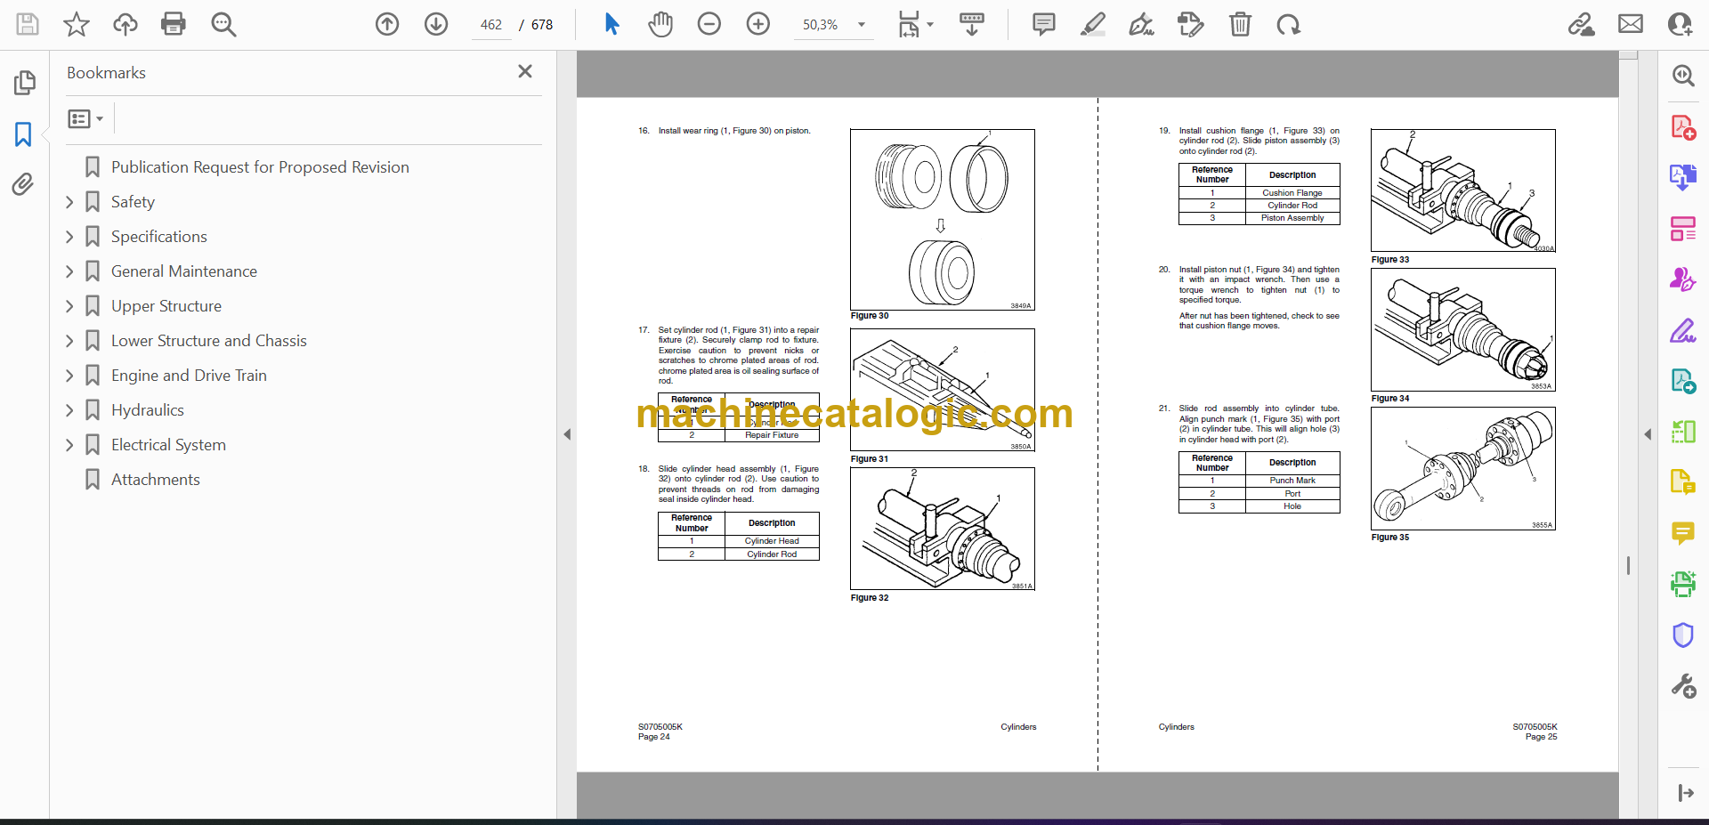The image size is (1709, 825).
Task: Add file to favorites with star icon
Action: tap(77, 24)
